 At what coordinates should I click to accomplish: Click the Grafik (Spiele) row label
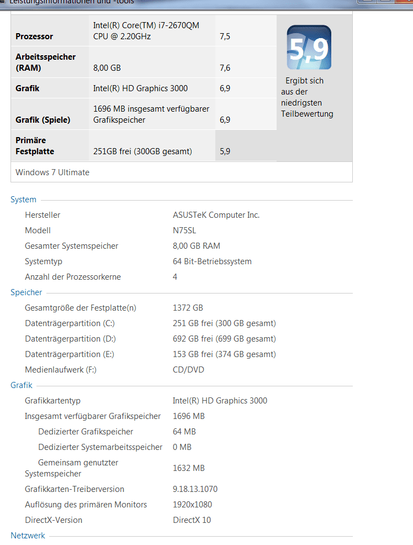[x=43, y=119]
